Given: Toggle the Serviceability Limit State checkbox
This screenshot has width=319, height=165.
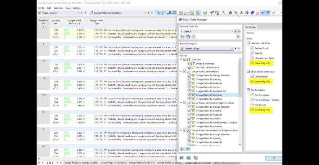Looking at the screenshot, I should [x=248, y=72].
